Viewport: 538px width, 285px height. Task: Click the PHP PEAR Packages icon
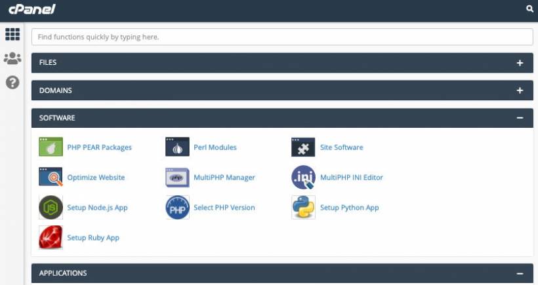(51, 147)
